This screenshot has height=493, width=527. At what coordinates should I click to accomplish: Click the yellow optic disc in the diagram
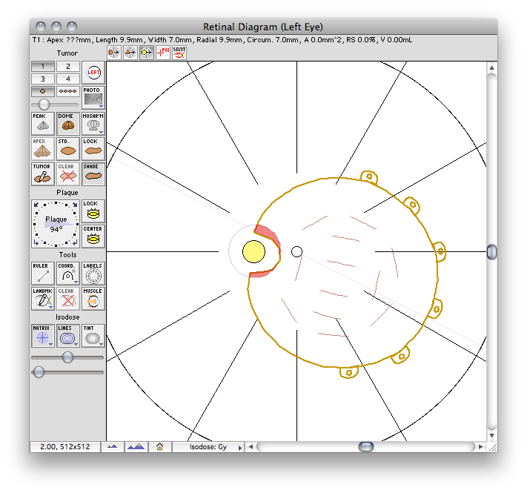coord(253,251)
